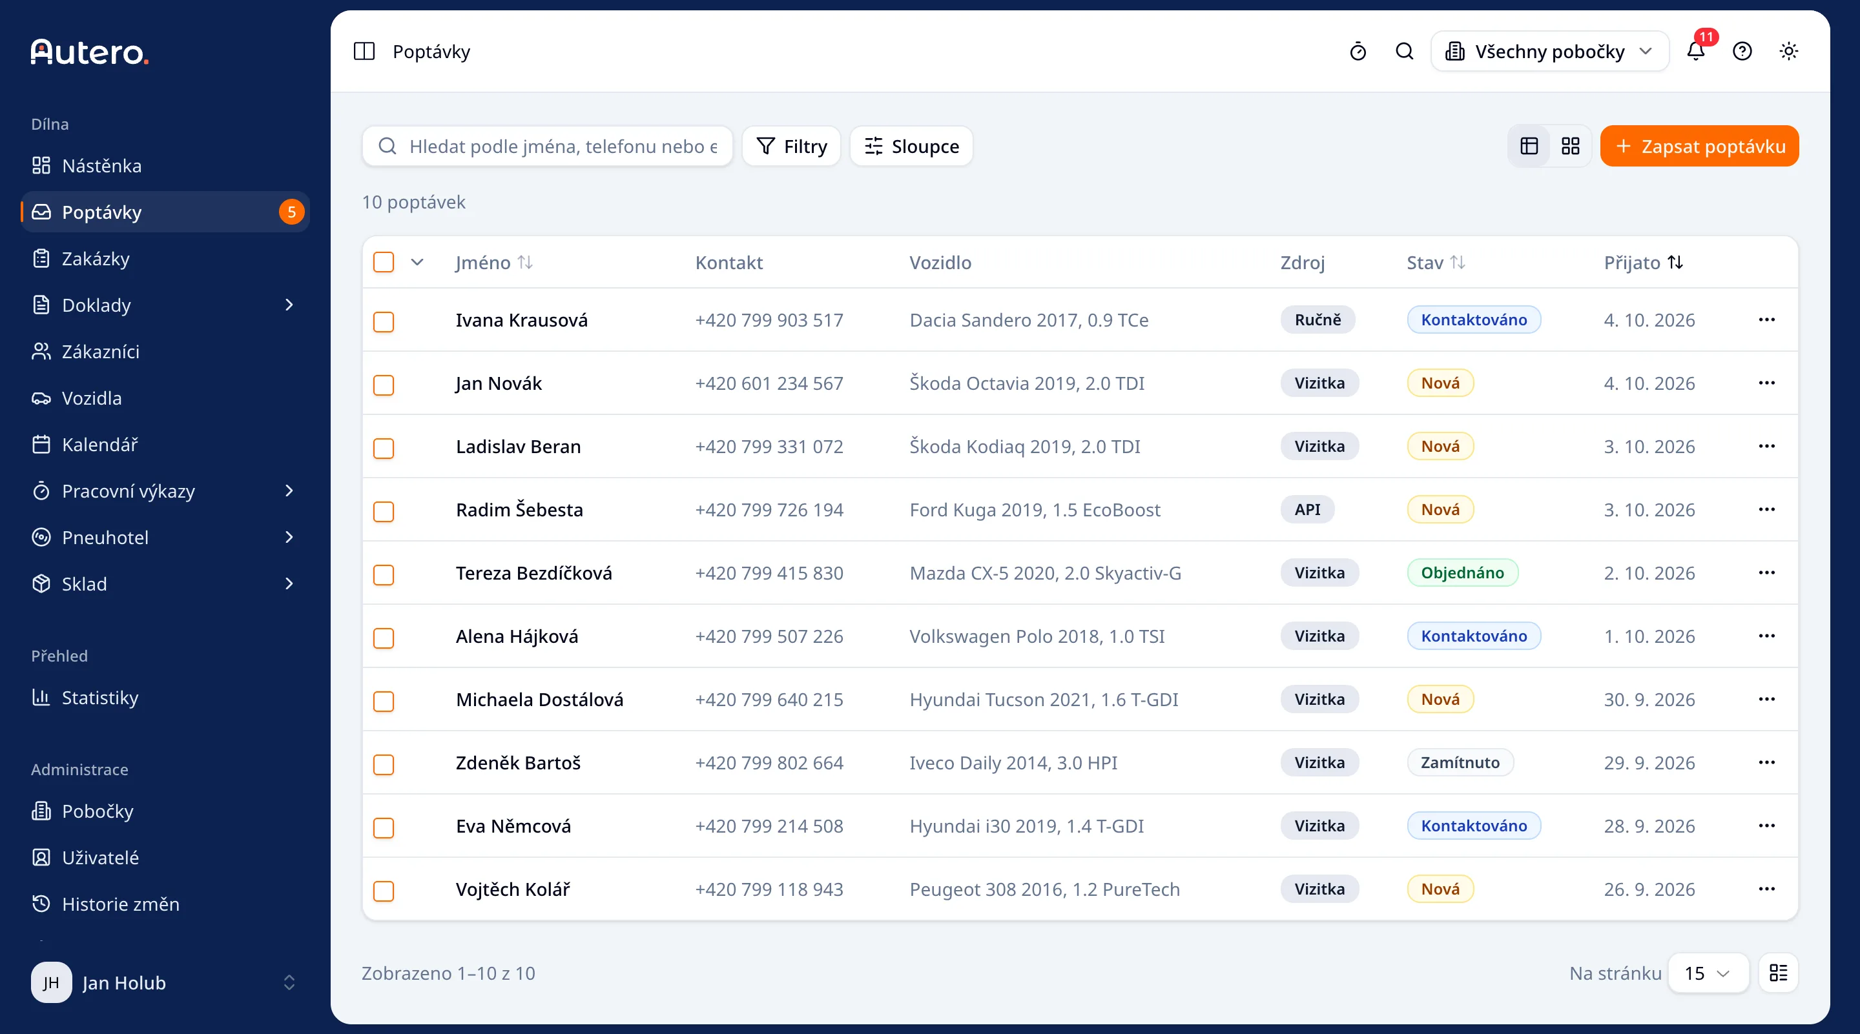Screen dimensions: 1860x1034
Task: Check Tereza Bezdíčková row checkbox
Action: pyautogui.click(x=384, y=574)
